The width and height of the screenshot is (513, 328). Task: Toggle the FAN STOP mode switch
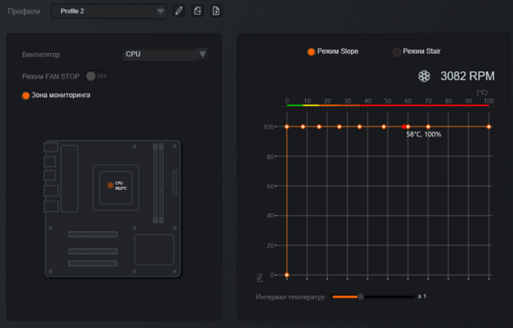pos(95,76)
